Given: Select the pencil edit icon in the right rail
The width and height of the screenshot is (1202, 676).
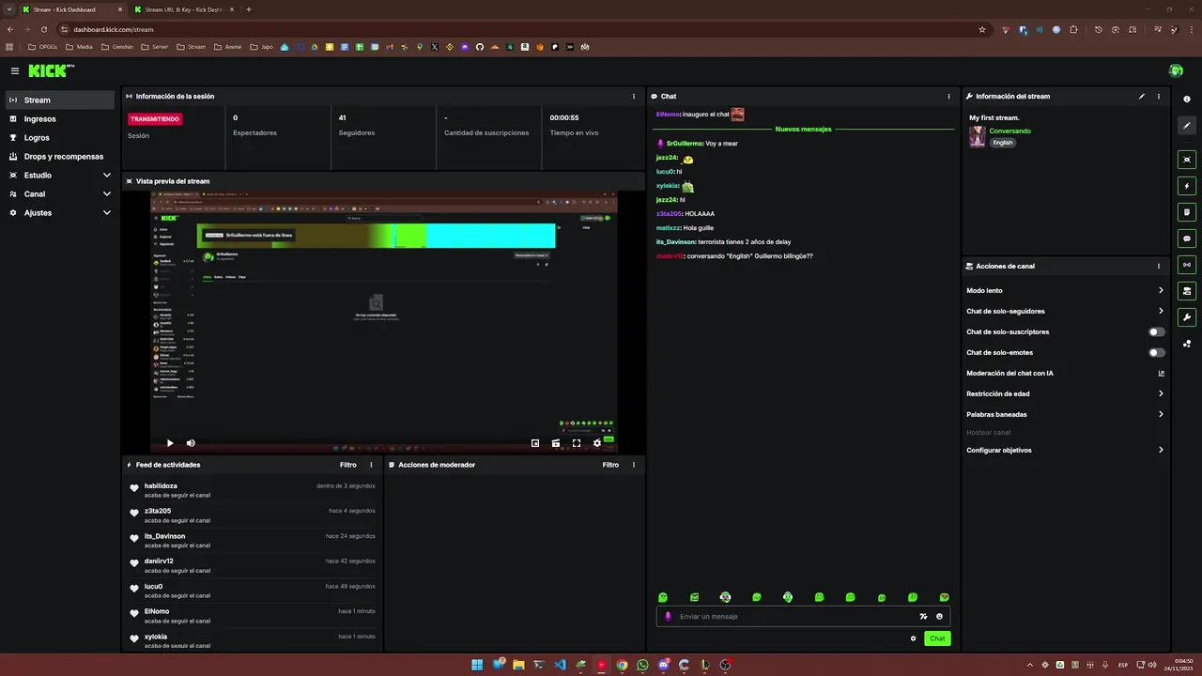Looking at the screenshot, I should pos(1187,126).
